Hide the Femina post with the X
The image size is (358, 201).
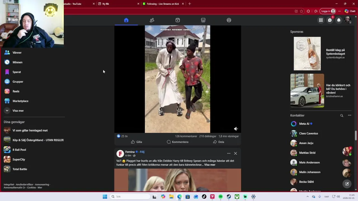(235, 153)
